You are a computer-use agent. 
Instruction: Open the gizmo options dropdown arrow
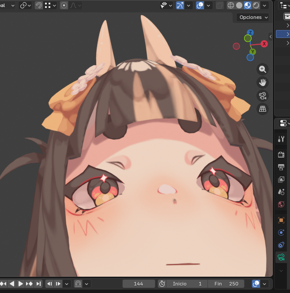tap(188, 6)
